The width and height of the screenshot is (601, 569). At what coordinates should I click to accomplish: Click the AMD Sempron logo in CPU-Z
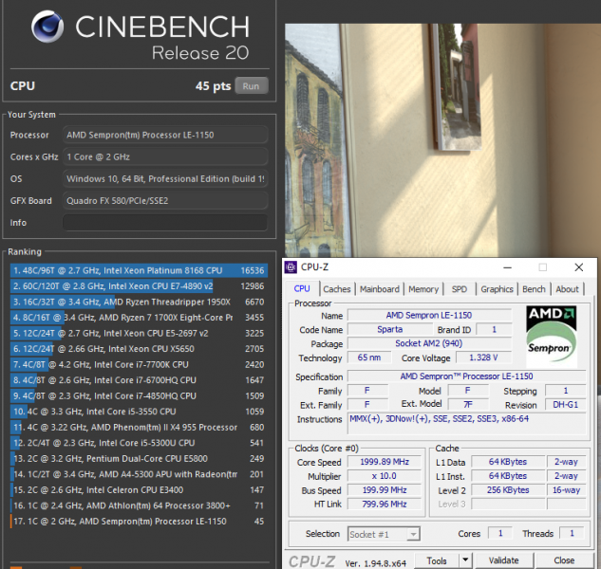coord(552,337)
